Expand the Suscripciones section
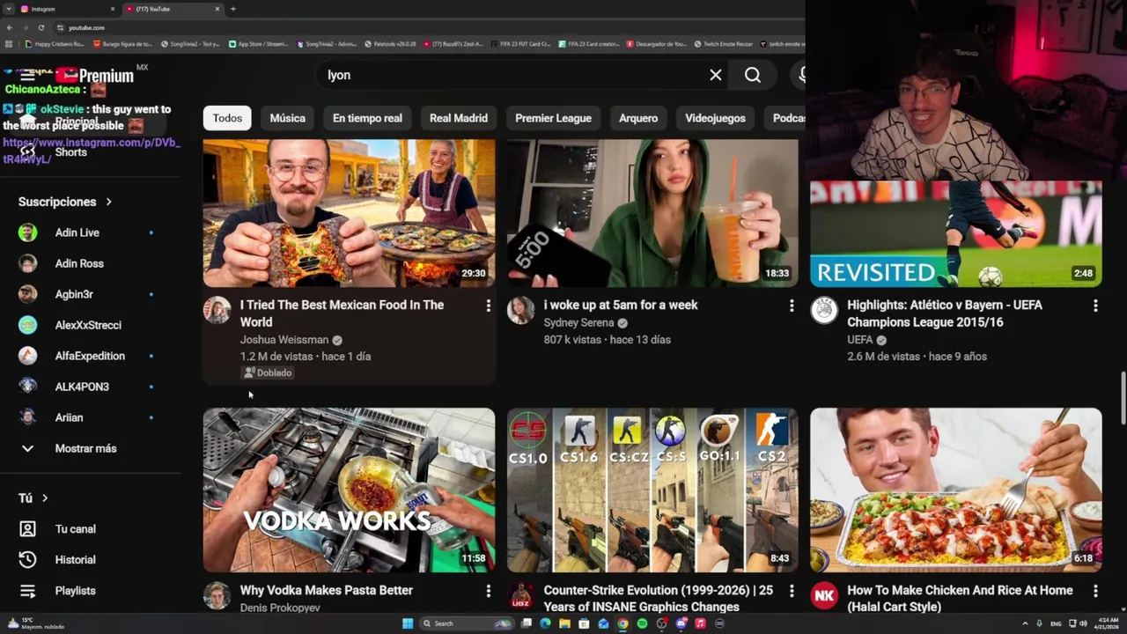The image size is (1127, 634). pos(65,202)
